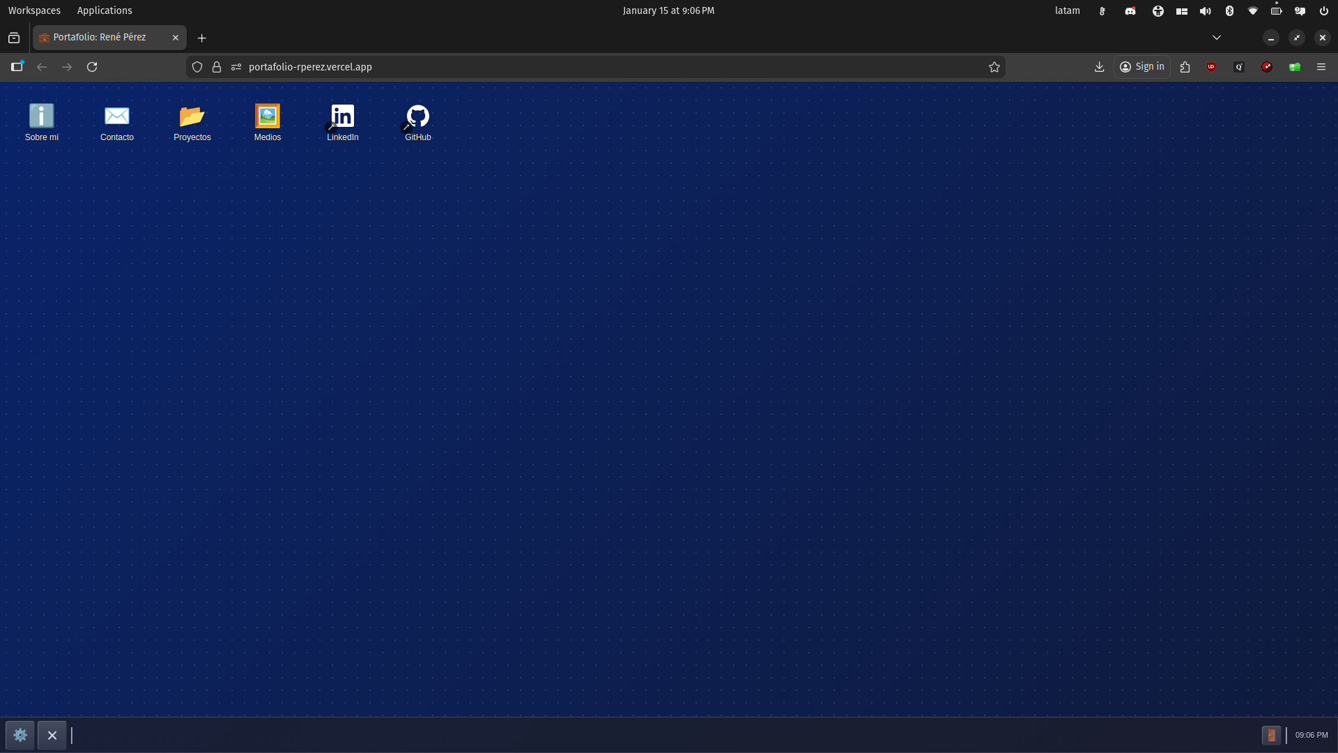This screenshot has width=1338, height=753.
Task: Open the Sobre mí desktop icon
Action: [x=42, y=116]
